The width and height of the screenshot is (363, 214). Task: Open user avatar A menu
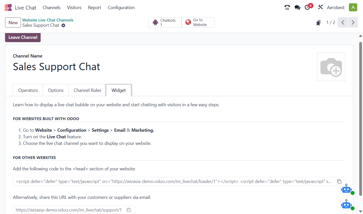(353, 7)
